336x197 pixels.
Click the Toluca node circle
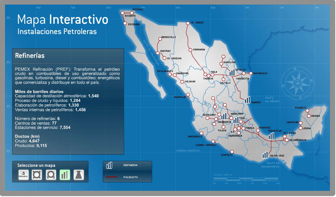[x=224, y=127]
